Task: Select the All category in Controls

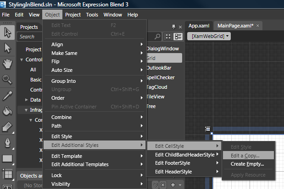Action: (33, 70)
